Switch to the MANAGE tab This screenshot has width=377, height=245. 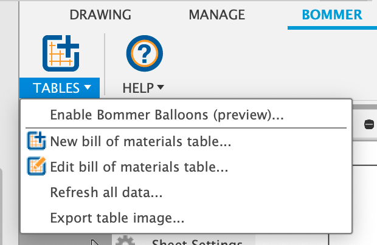pyautogui.click(x=217, y=15)
